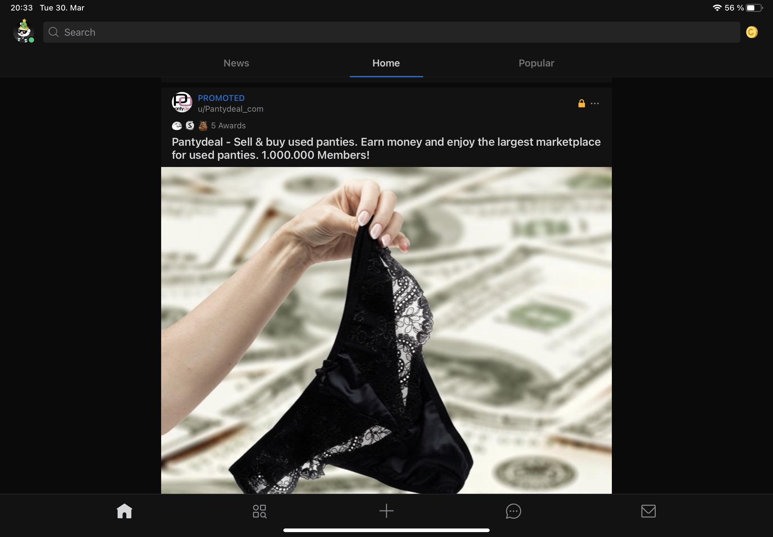Switch to the Popular tab
Viewport: 773px width, 537px height.
[x=536, y=63]
